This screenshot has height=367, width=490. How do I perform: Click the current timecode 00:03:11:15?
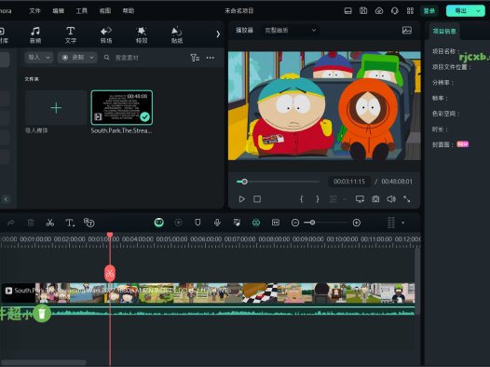[349, 182]
